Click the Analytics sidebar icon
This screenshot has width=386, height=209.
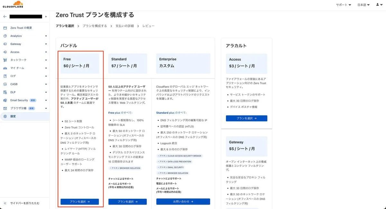coord(5,36)
